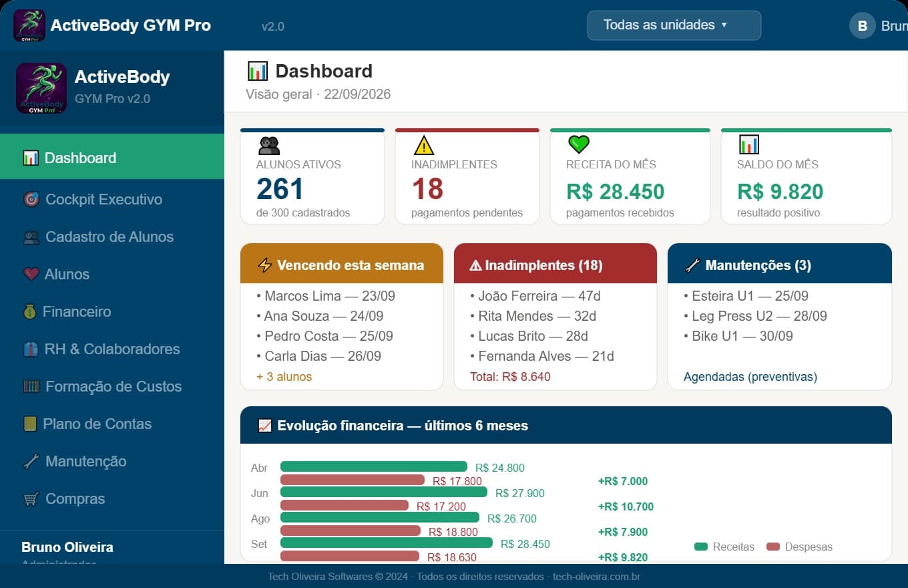Click the people icon on the Alunos Ativos card
Screen dimensions: 908x588
(268, 145)
